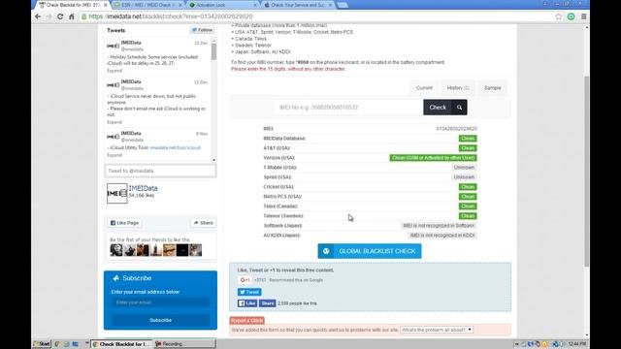This screenshot has width=621, height=349.
Task: Click Share button next to Like Page
Action: pyautogui.click(x=203, y=223)
